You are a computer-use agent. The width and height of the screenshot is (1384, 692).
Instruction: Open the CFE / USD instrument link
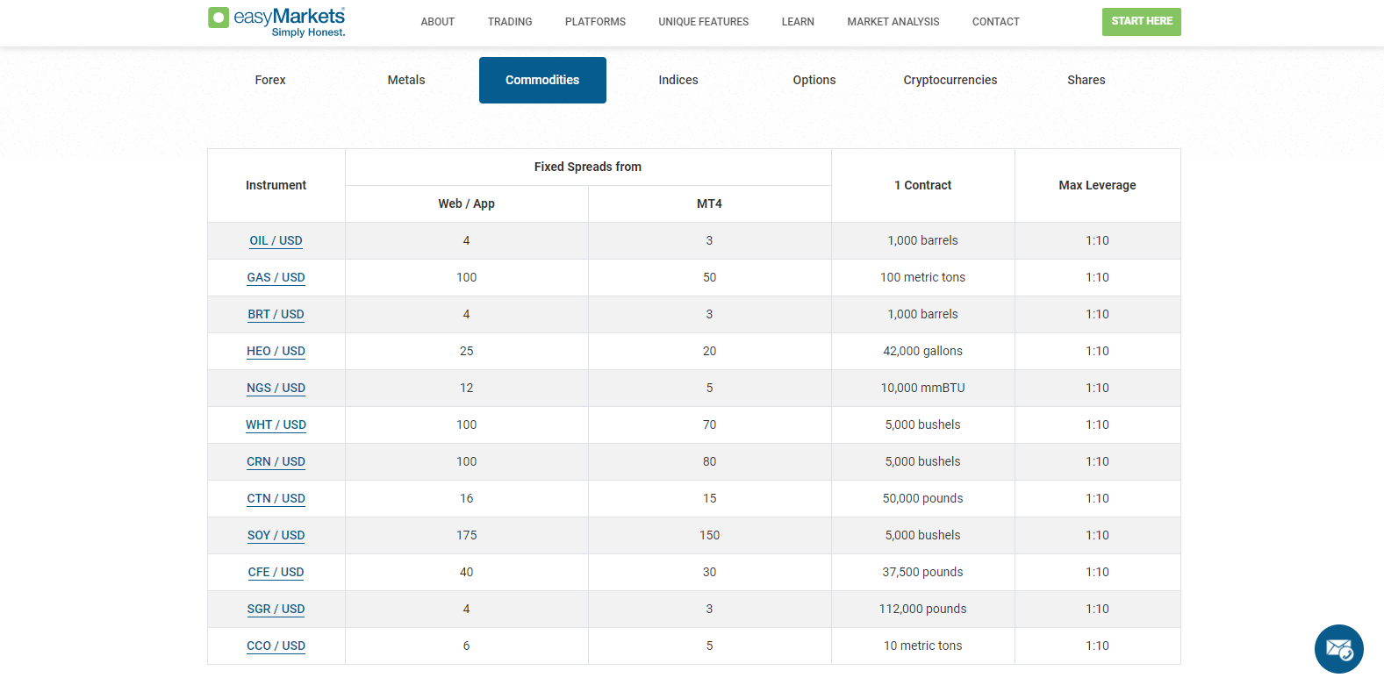coord(276,572)
